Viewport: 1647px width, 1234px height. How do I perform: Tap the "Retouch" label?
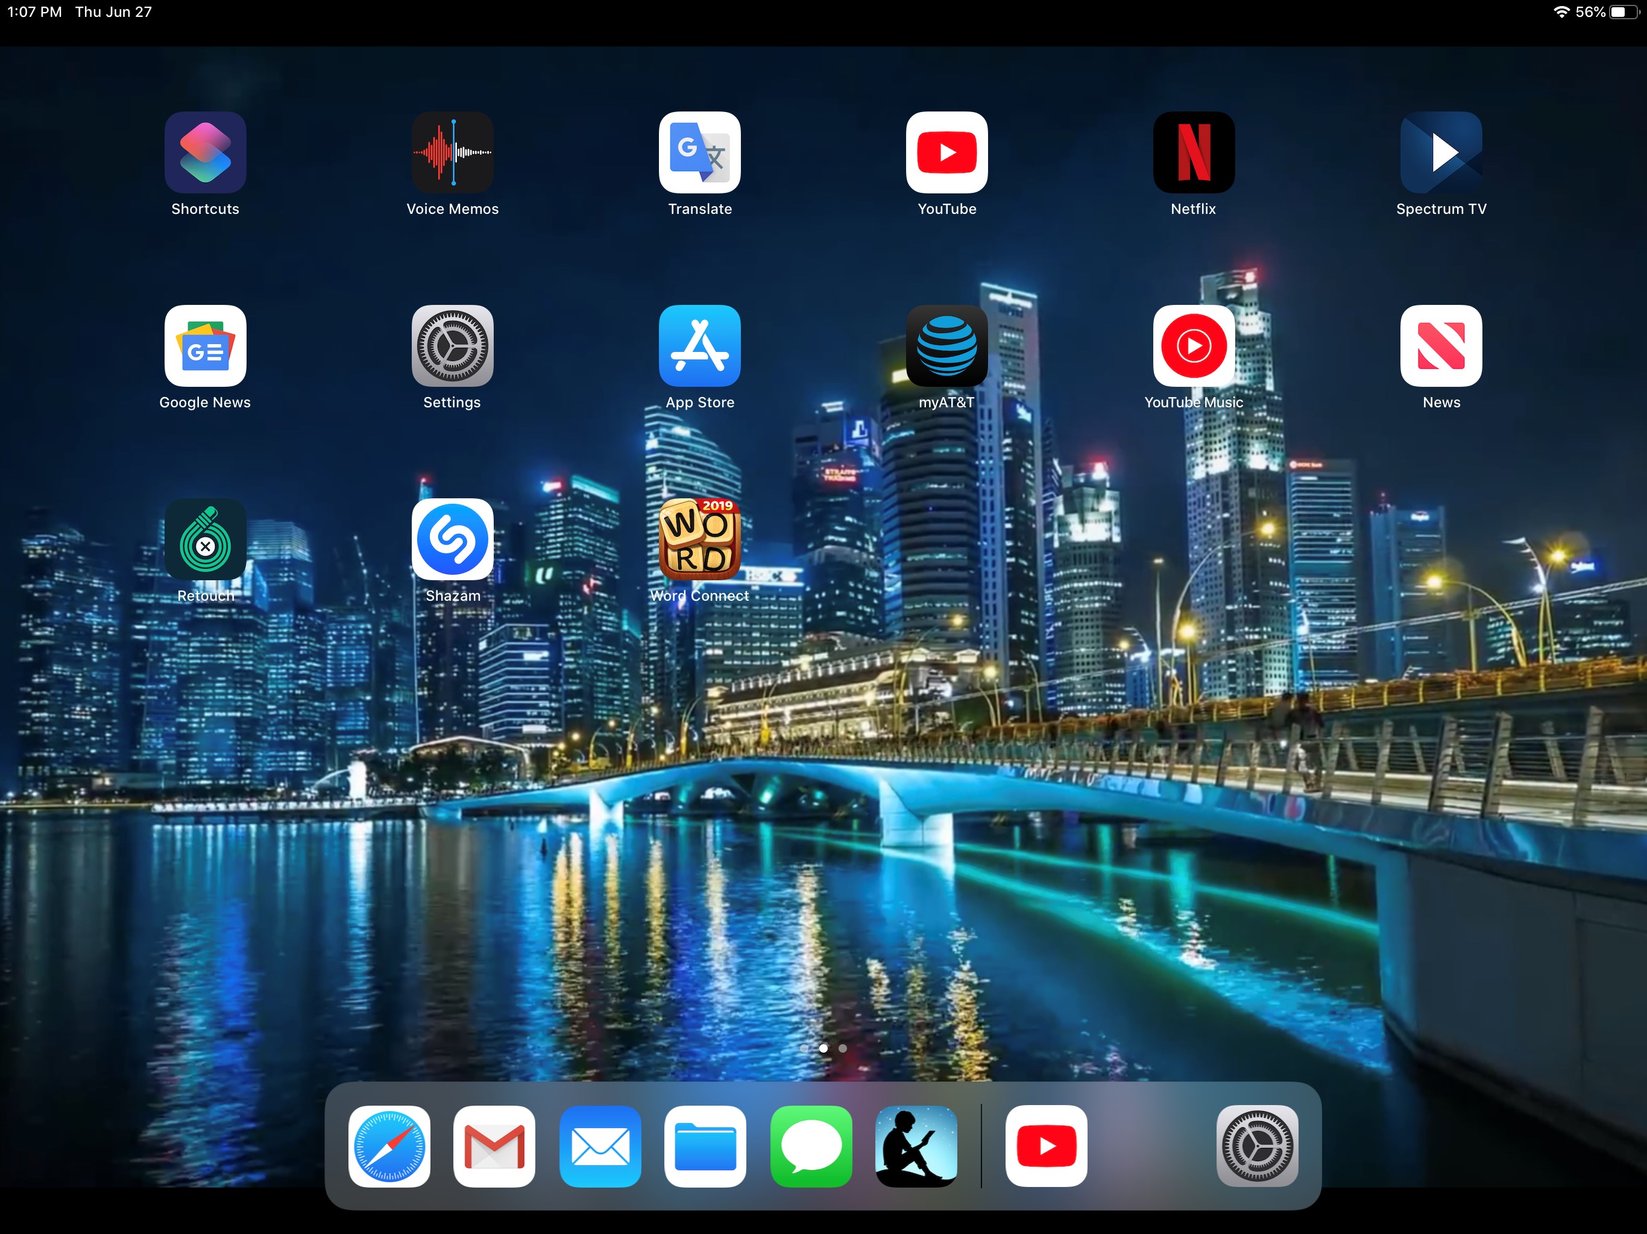[206, 596]
